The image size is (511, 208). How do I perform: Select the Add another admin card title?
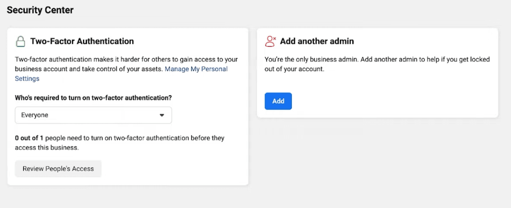(x=317, y=42)
